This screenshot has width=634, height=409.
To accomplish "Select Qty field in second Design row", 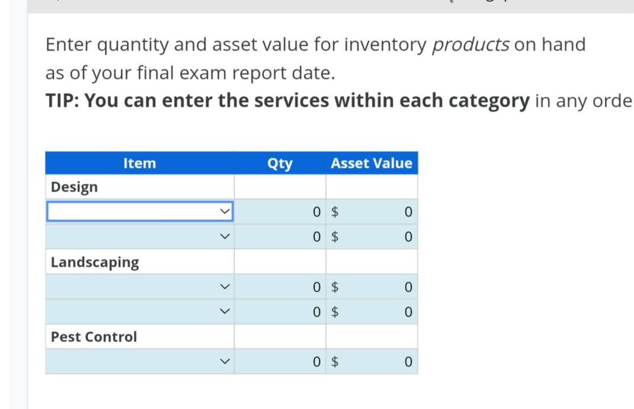I will pos(280,237).
